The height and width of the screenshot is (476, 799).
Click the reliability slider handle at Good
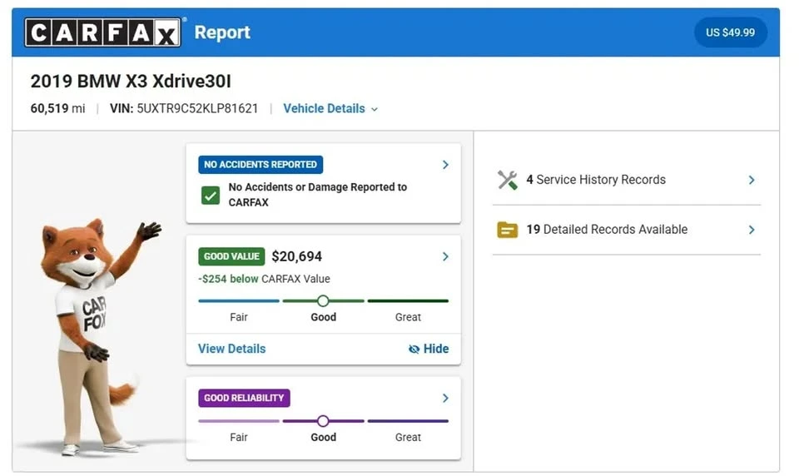coord(323,421)
